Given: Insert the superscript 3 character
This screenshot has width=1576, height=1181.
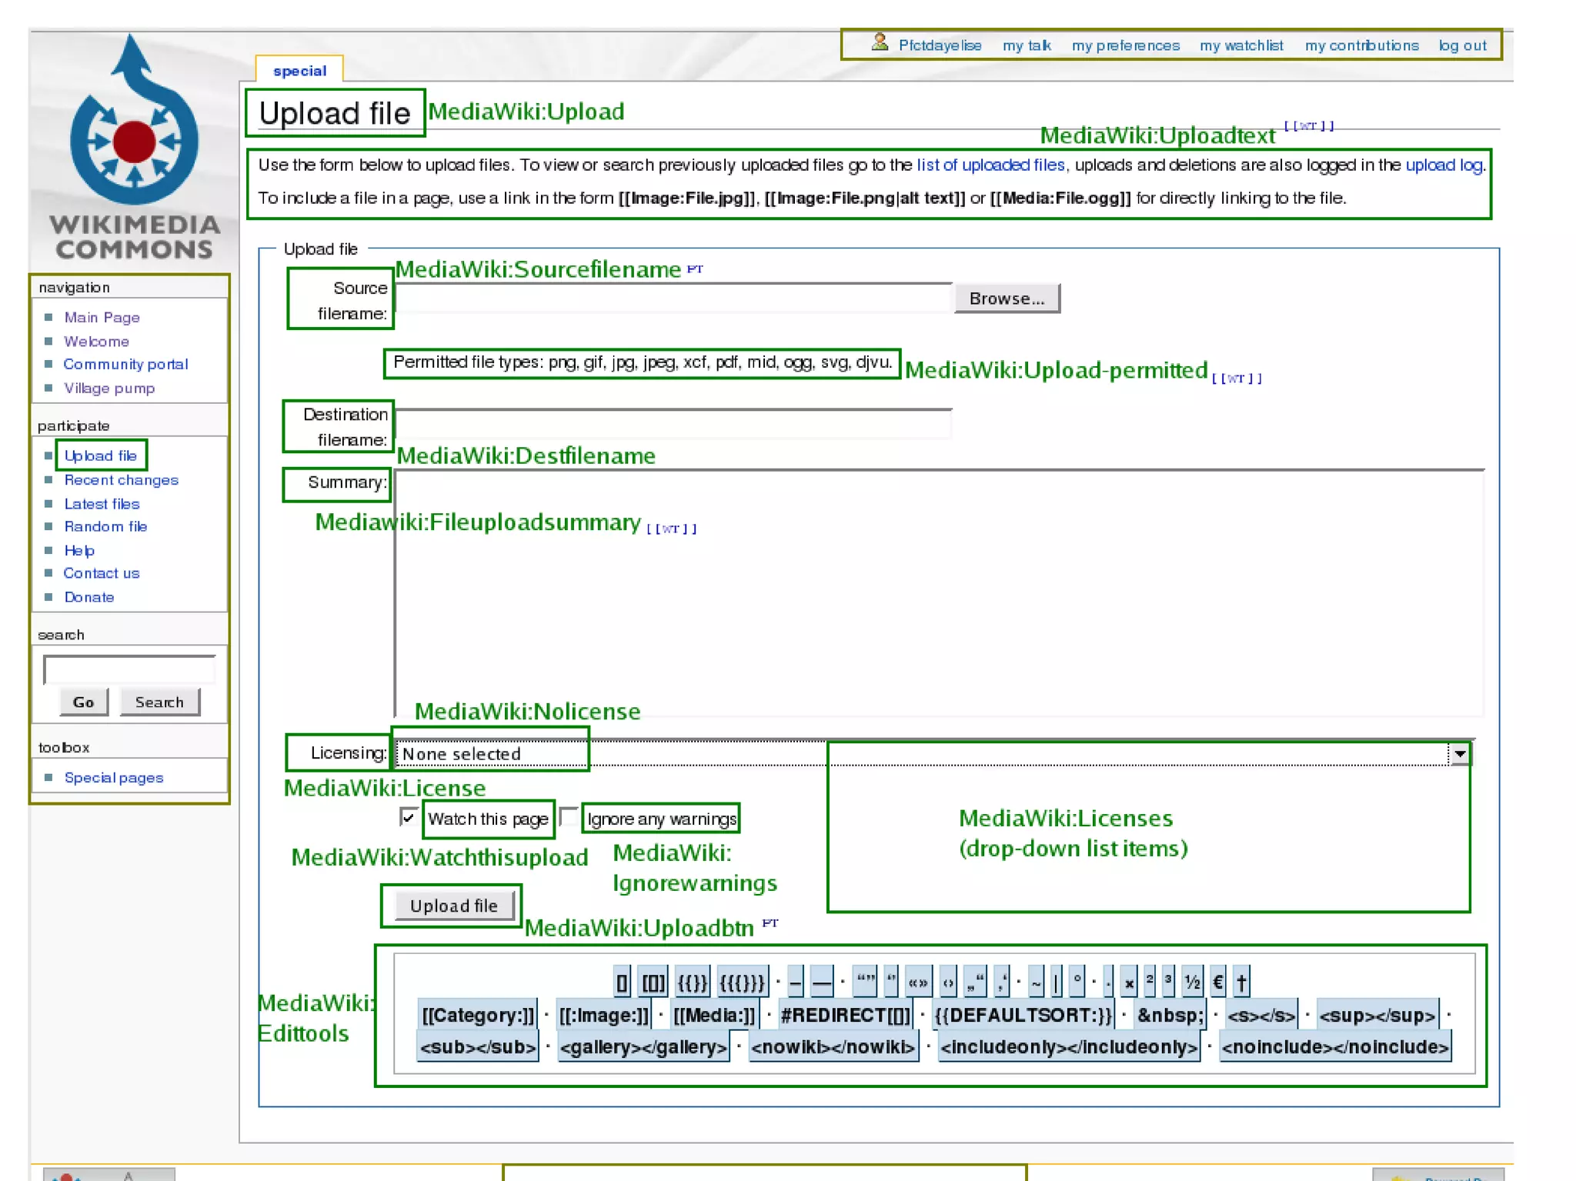Looking at the screenshot, I should pos(1168,982).
